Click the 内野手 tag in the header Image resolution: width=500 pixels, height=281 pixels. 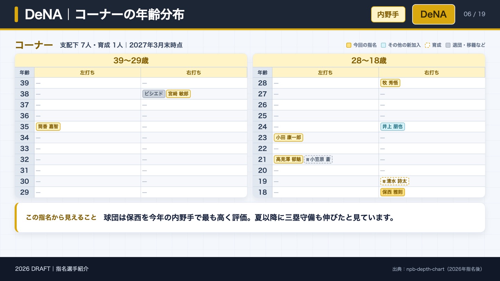point(388,14)
